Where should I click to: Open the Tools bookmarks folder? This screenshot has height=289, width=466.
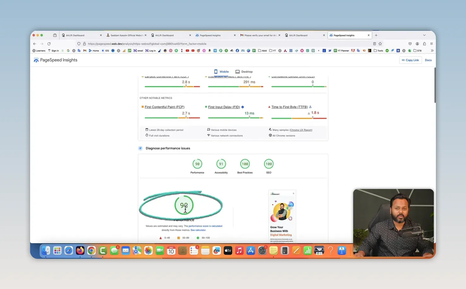pyautogui.click(x=379, y=50)
